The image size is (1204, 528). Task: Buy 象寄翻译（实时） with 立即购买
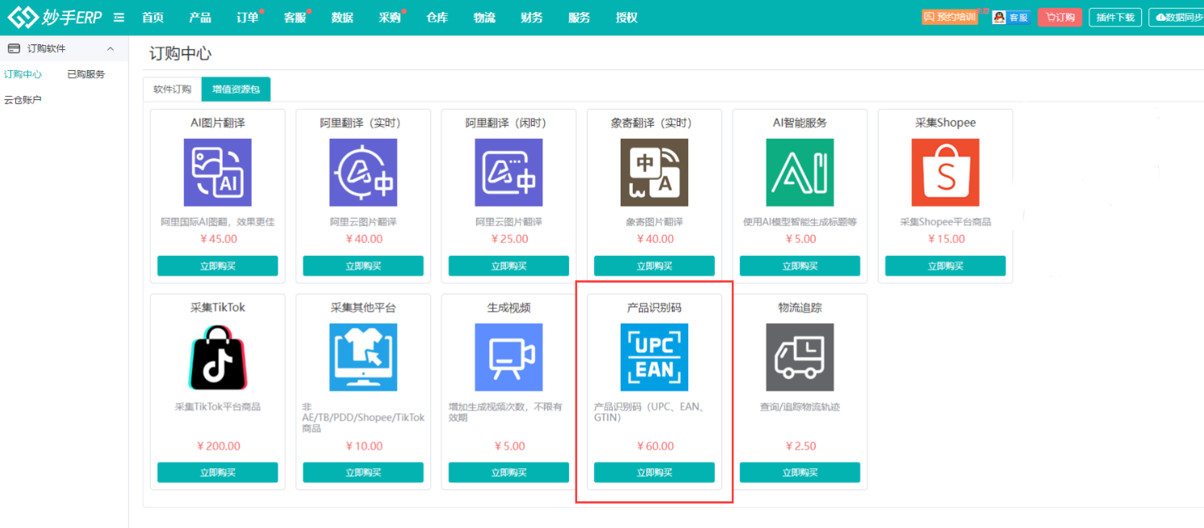pyautogui.click(x=654, y=266)
